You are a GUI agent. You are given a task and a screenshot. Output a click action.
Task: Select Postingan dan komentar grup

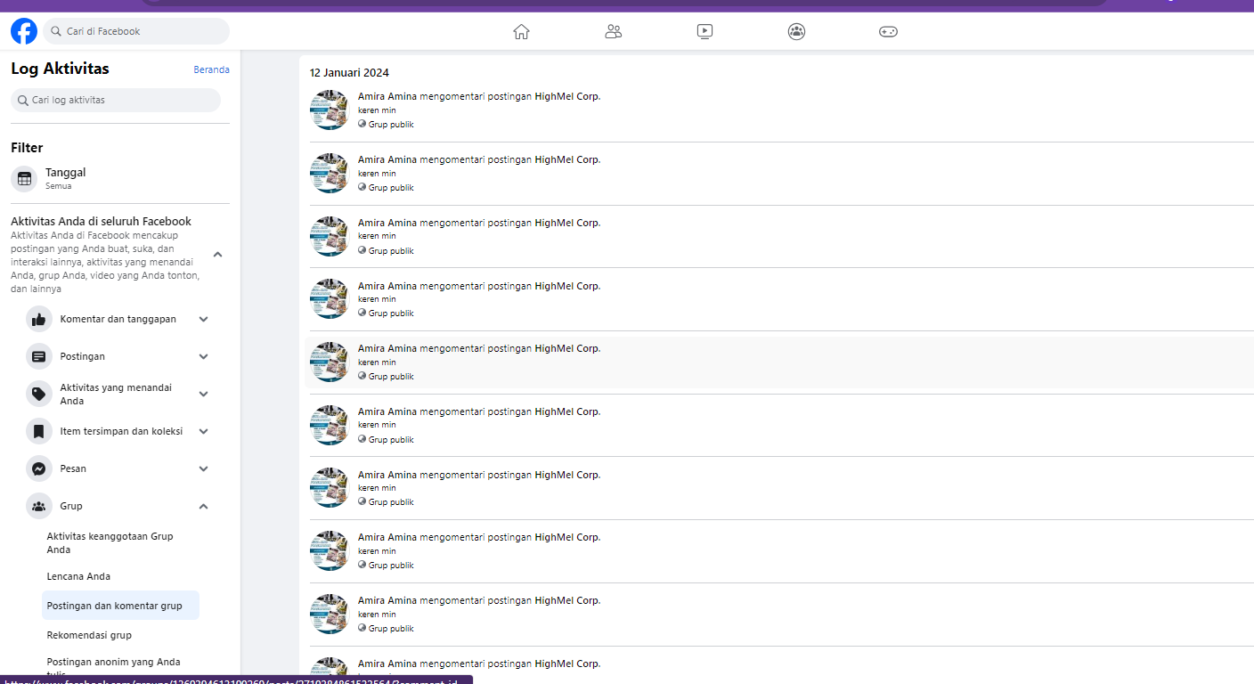pyautogui.click(x=120, y=606)
